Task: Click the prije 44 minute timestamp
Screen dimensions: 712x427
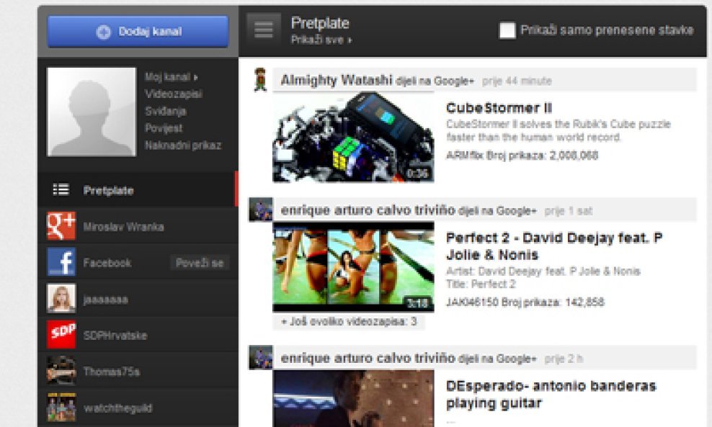Action: tap(517, 81)
